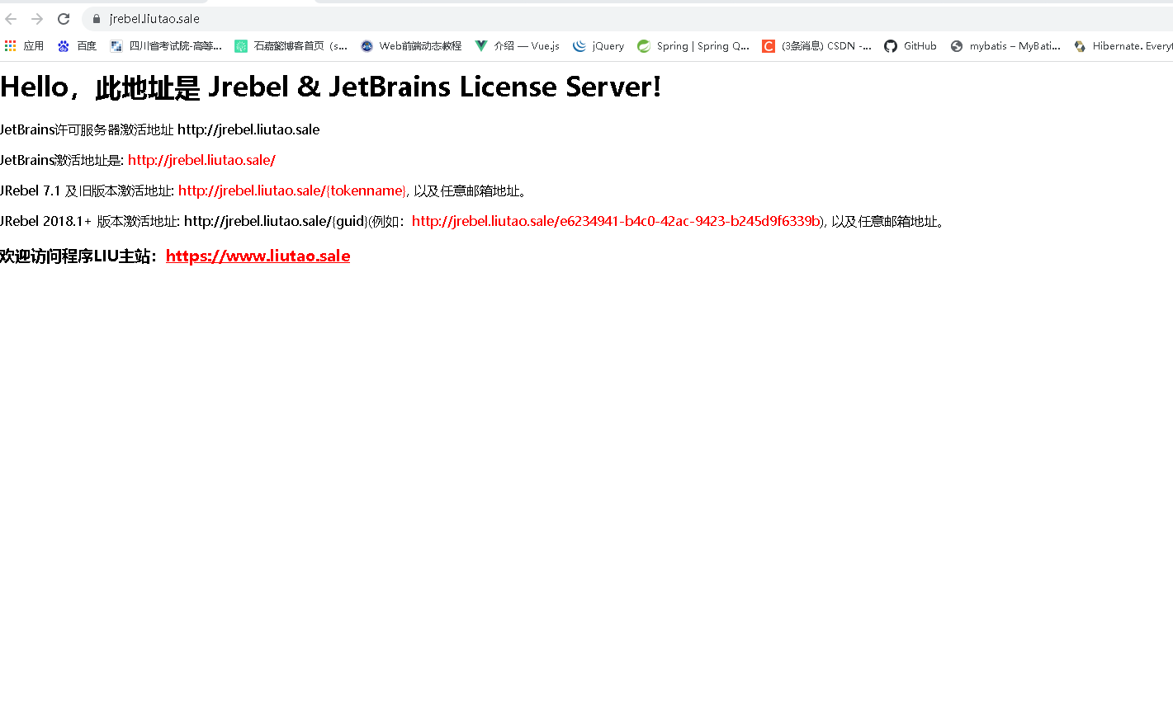1173x724 pixels.
Task: Open the mybatis – MyBatis bookmark
Action: (x=1005, y=46)
